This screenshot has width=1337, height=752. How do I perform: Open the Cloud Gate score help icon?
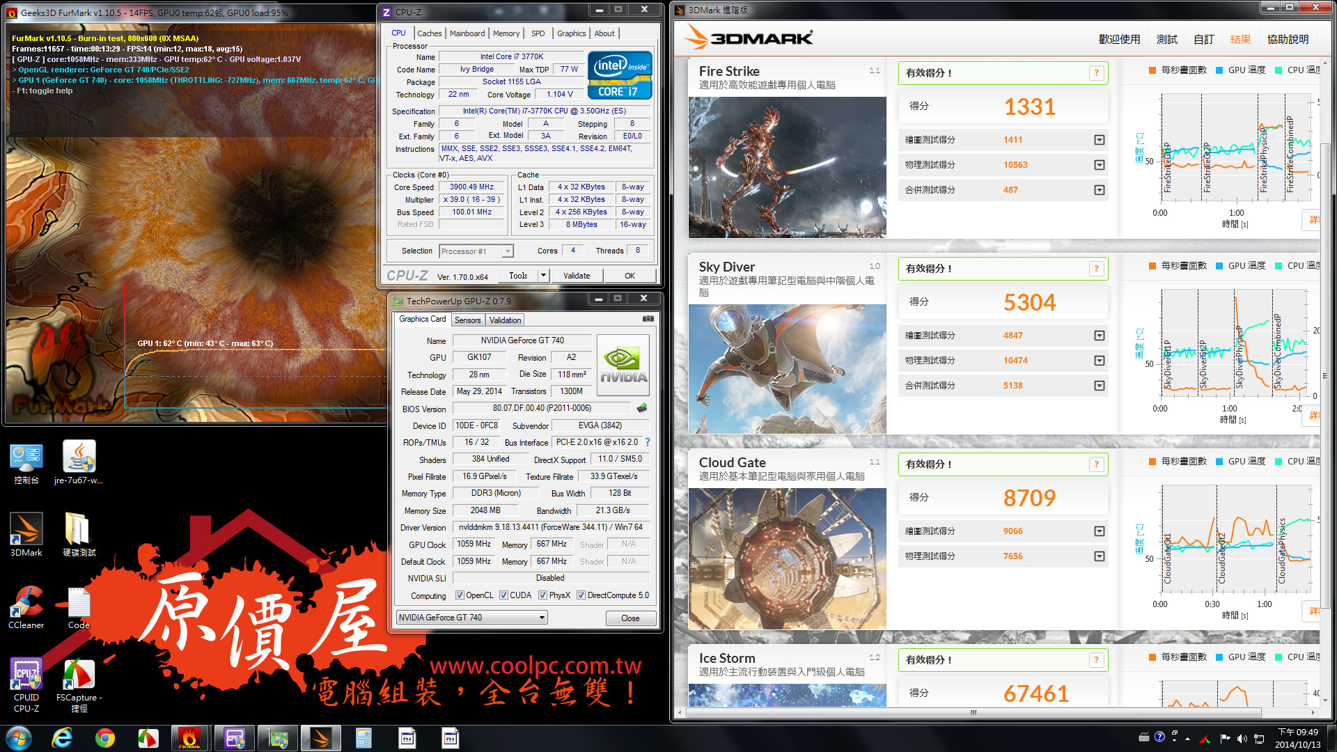tap(1096, 464)
